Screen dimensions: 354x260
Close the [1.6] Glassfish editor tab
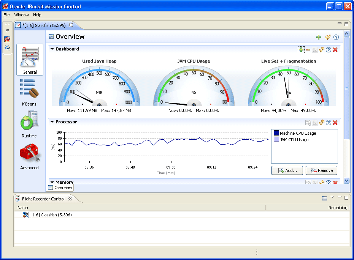click(71, 25)
